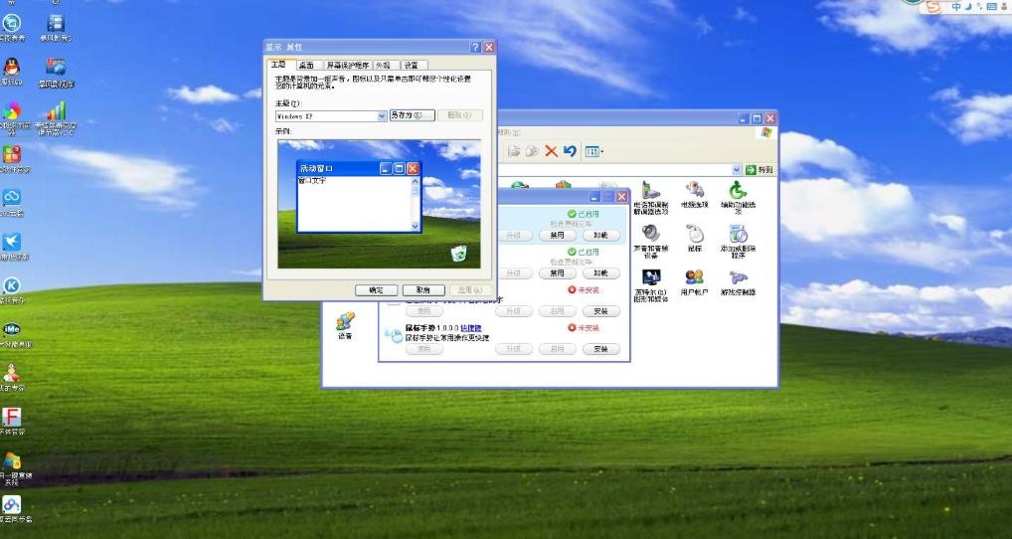Click the 转到 go button
This screenshot has height=539, width=1012.
click(x=759, y=170)
